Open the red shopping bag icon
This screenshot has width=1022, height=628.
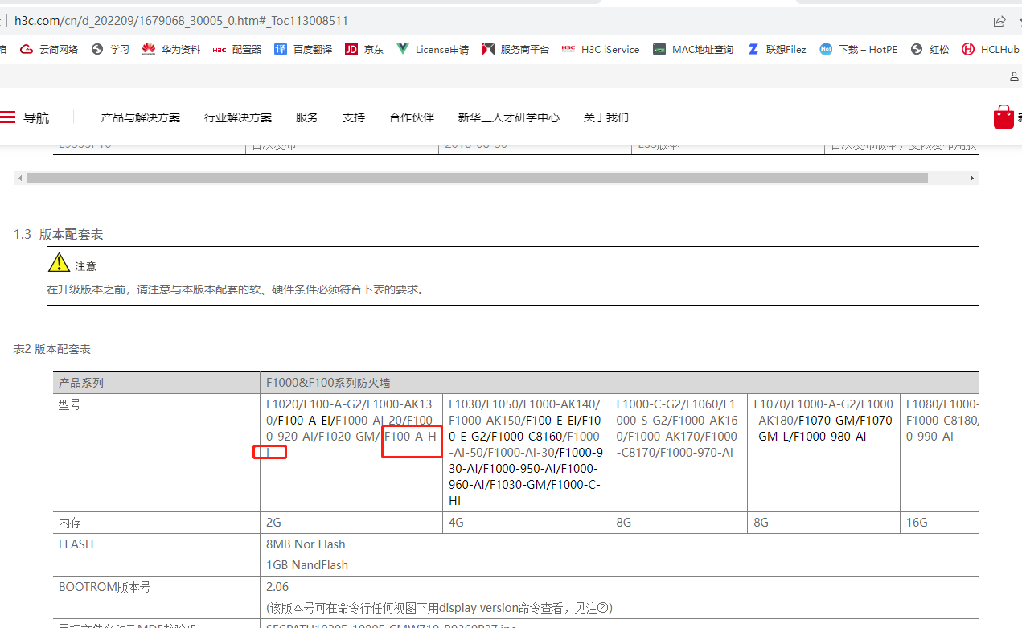(1004, 117)
